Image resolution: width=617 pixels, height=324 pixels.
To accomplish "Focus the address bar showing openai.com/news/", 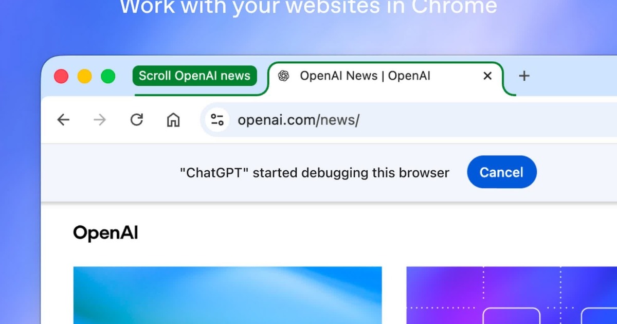I will pyautogui.click(x=409, y=120).
